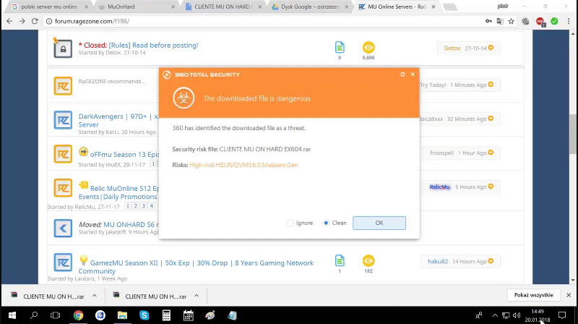
Task: Select the Ignore radio option
Action: coord(290,223)
